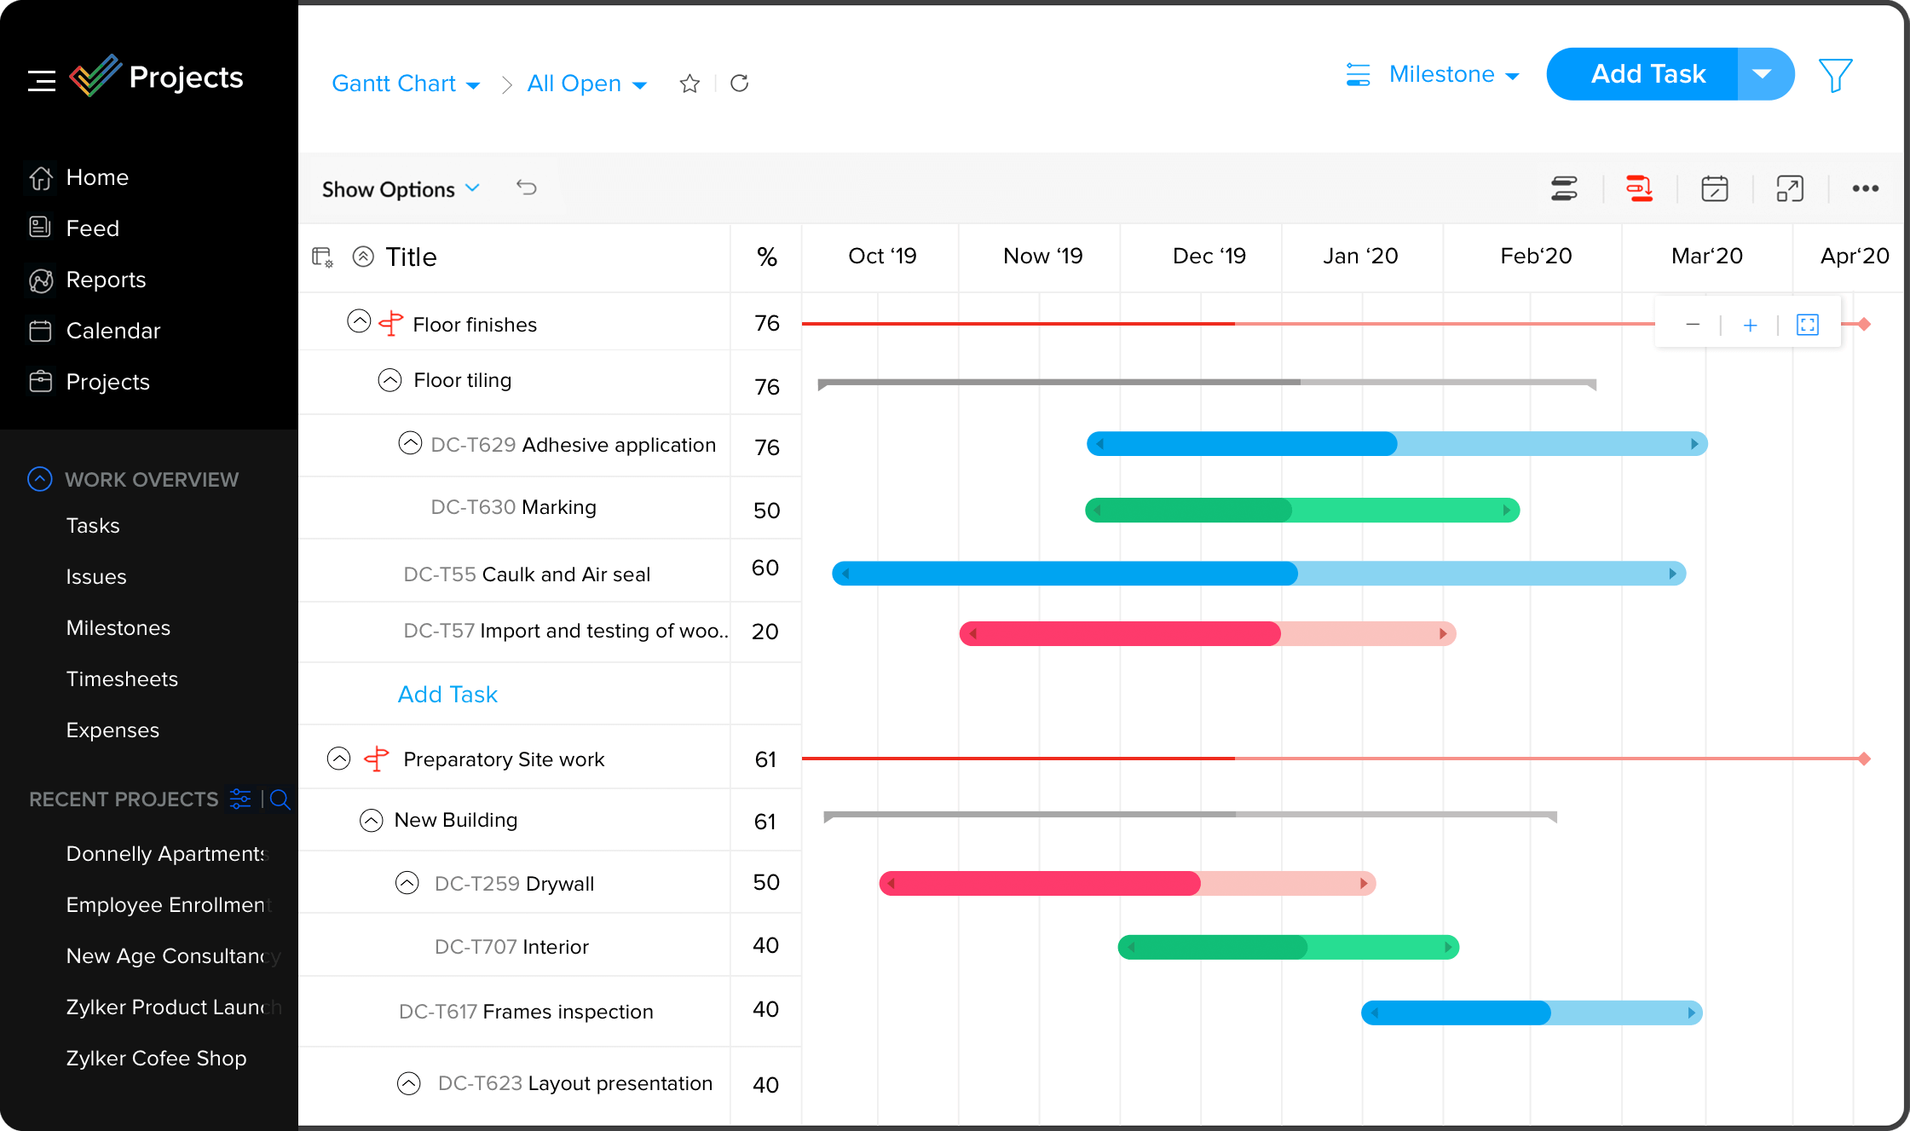
Task: Click the filter funnel icon
Action: click(x=1836, y=75)
